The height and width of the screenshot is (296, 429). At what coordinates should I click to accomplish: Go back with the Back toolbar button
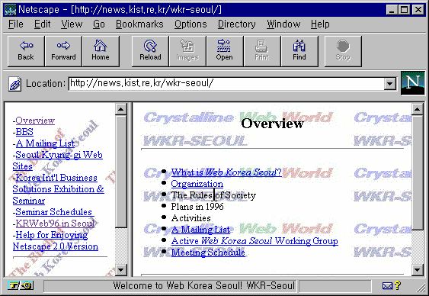tap(26, 51)
